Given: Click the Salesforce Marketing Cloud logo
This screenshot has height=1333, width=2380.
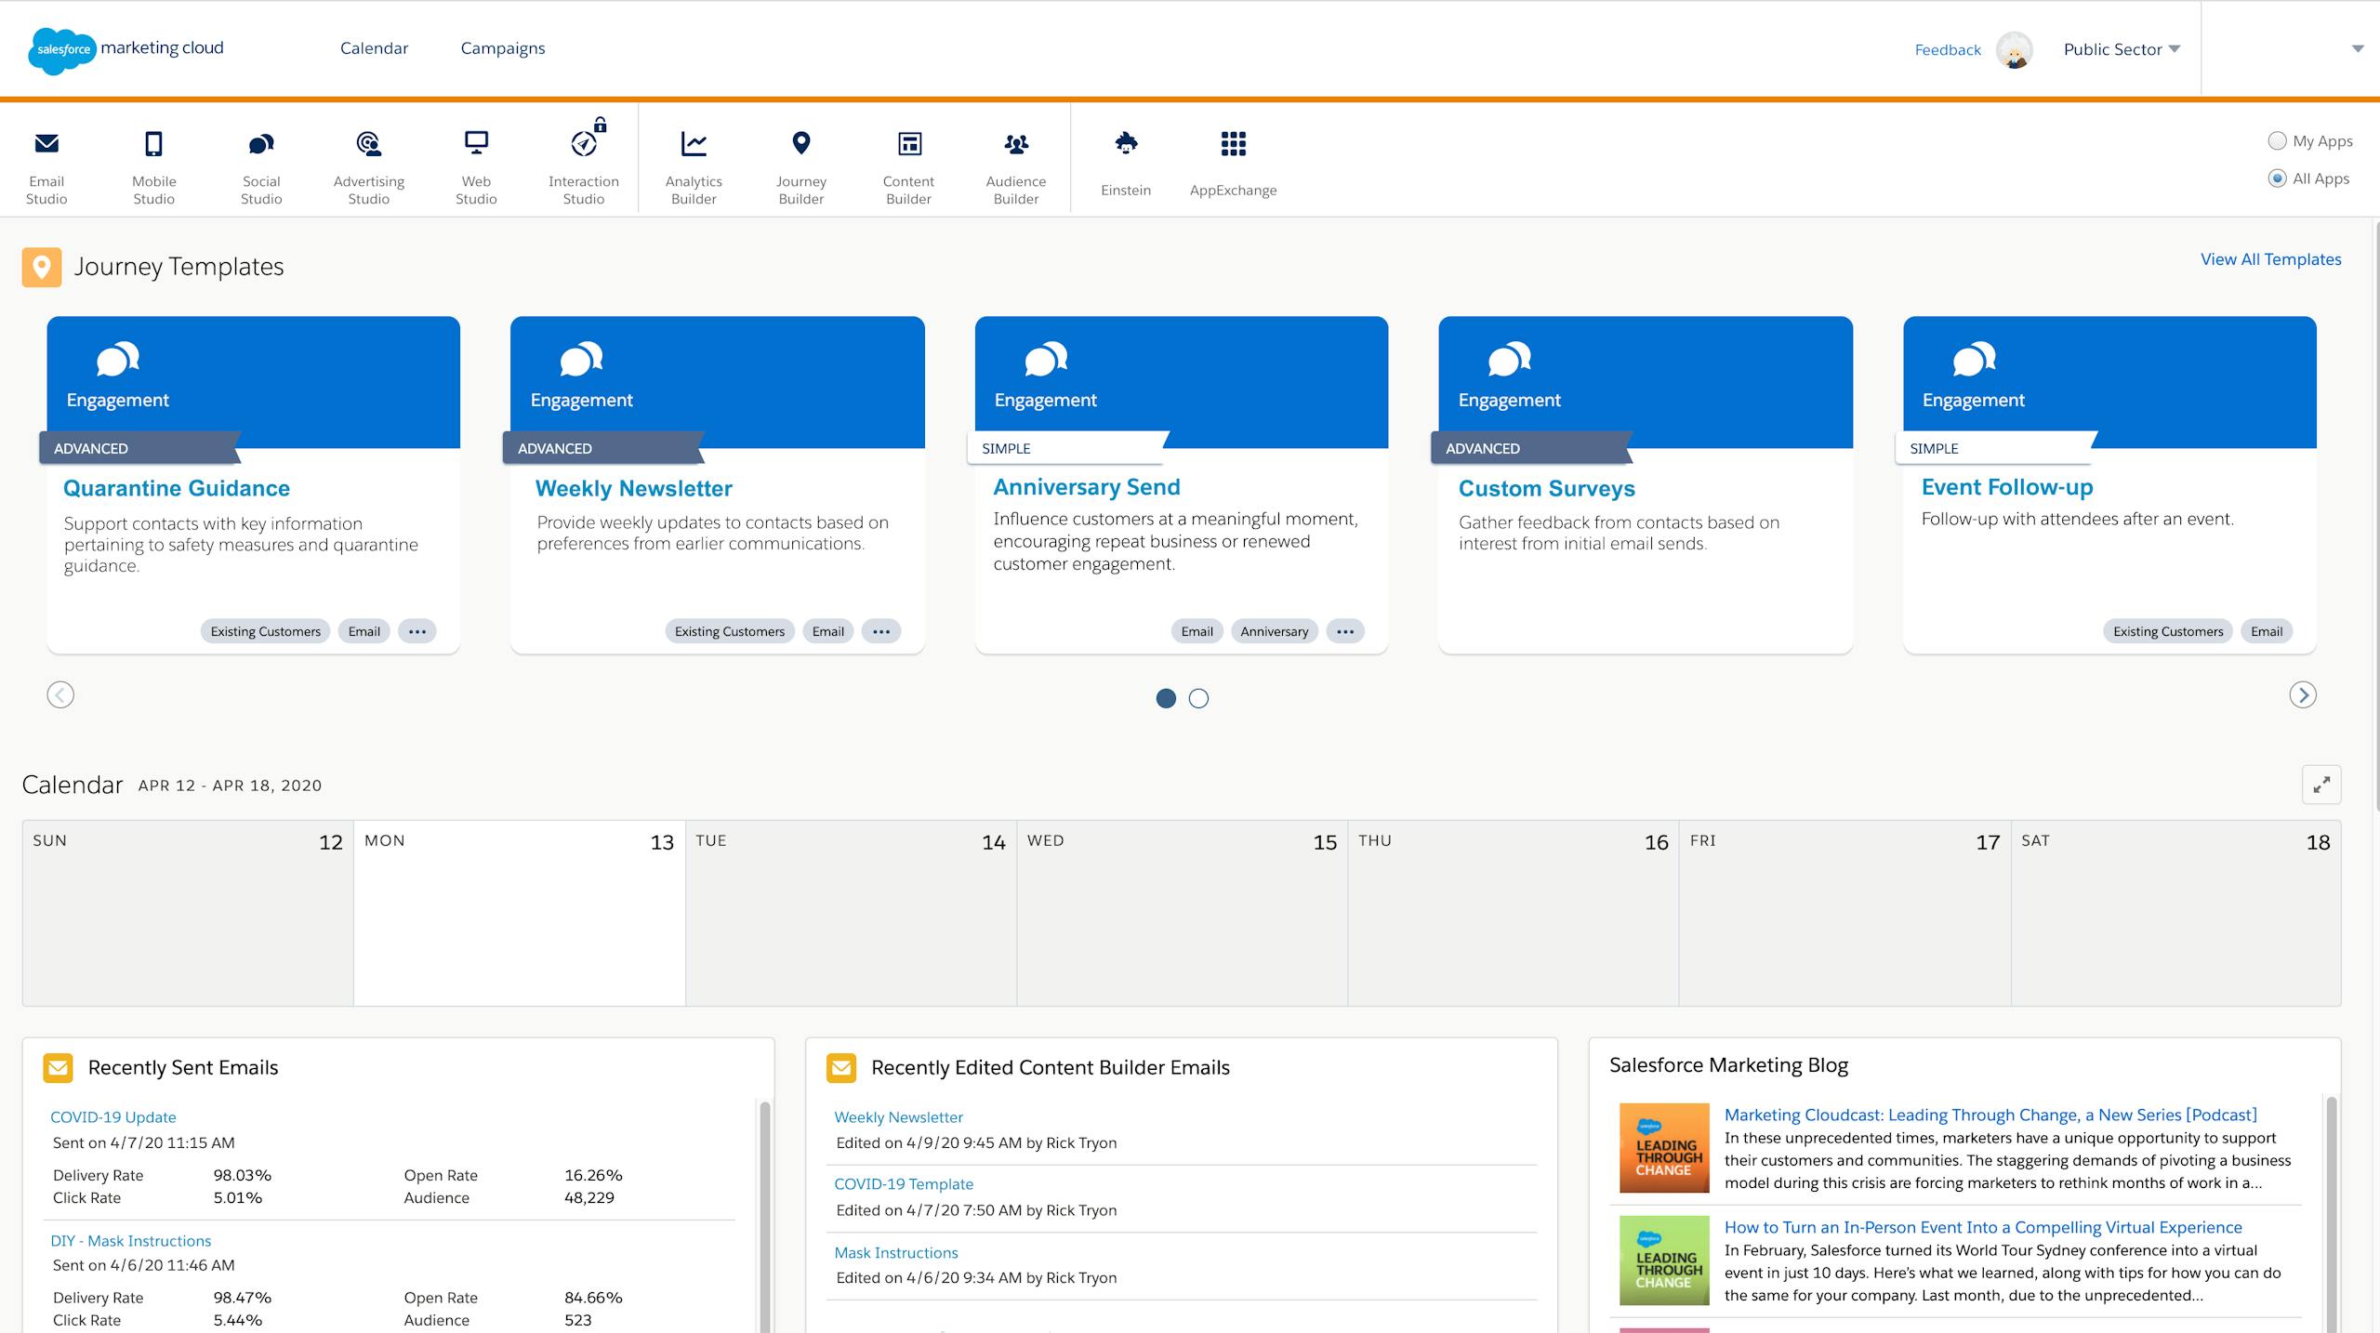Looking at the screenshot, I should (x=126, y=49).
